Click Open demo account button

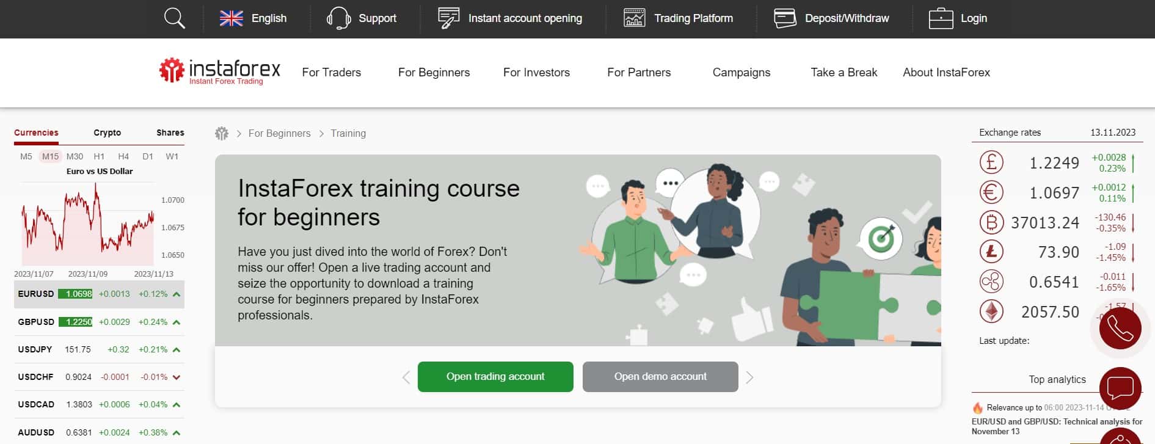(x=660, y=377)
